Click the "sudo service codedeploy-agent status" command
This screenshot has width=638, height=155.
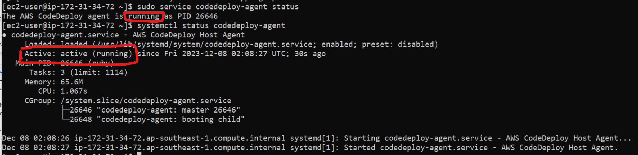coord(218,7)
